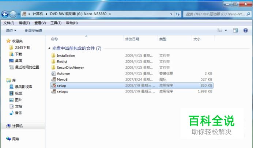Maximize the Explorer window
The image size is (253, 148).
(x=235, y=4)
